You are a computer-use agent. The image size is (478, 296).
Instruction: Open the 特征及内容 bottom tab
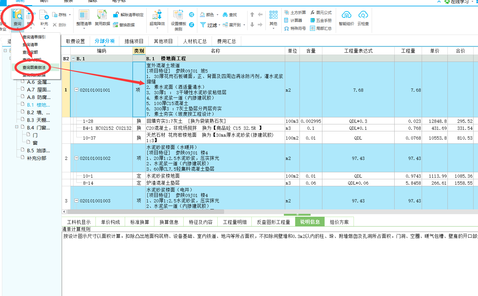[x=201, y=222]
